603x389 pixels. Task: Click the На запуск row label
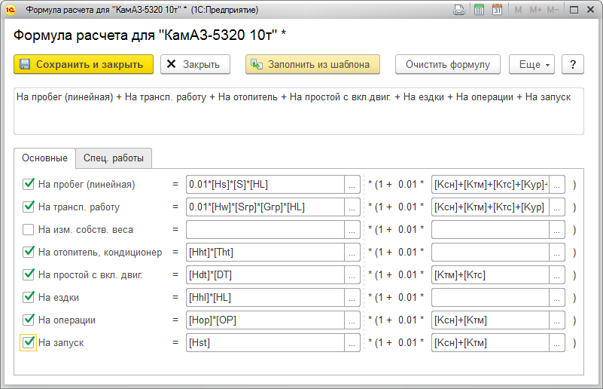[x=61, y=343]
